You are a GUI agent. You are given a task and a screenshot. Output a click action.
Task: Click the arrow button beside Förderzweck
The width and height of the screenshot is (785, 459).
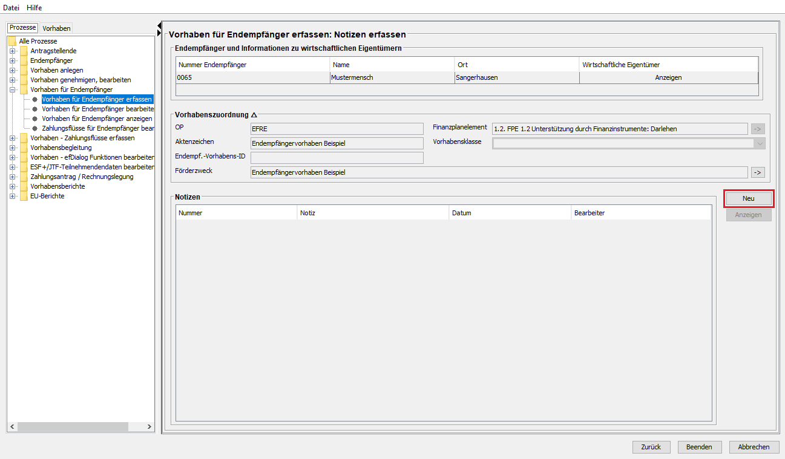point(758,172)
